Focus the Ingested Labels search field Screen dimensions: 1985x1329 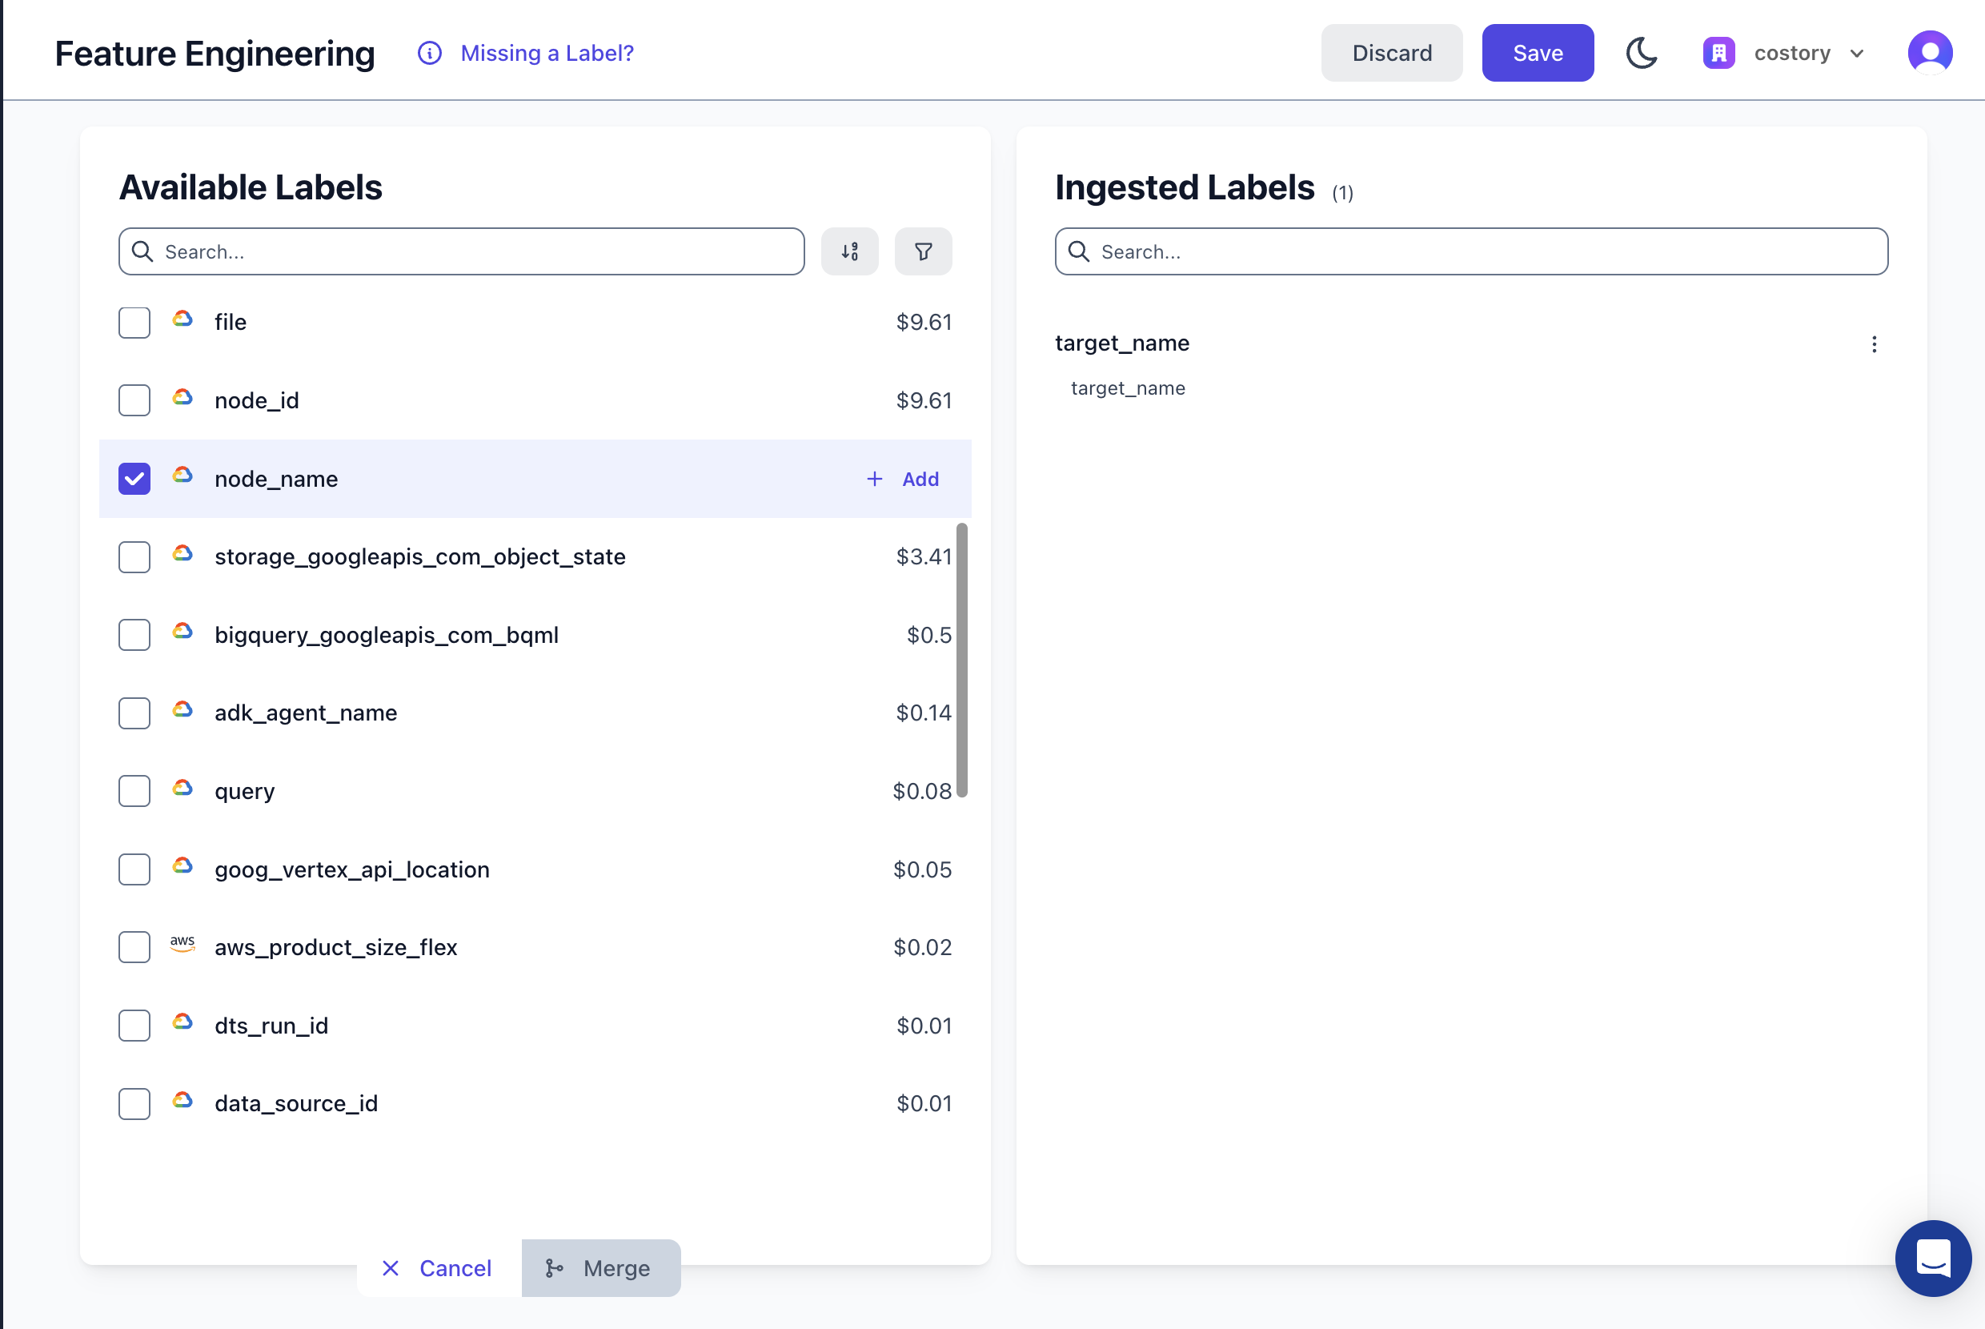[1471, 251]
